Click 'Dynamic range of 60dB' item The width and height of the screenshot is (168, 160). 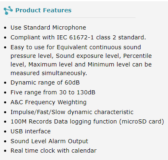(x=45, y=82)
